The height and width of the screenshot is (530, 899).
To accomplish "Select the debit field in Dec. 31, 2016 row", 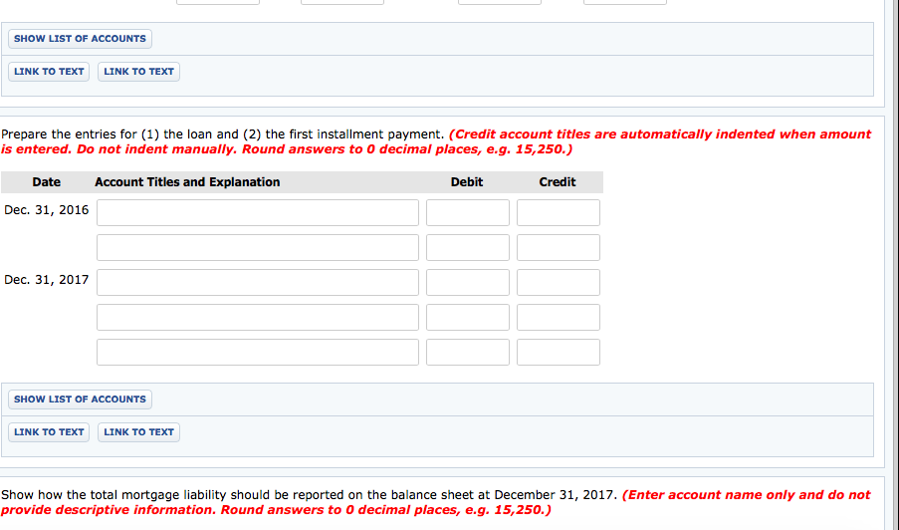I will click(468, 213).
